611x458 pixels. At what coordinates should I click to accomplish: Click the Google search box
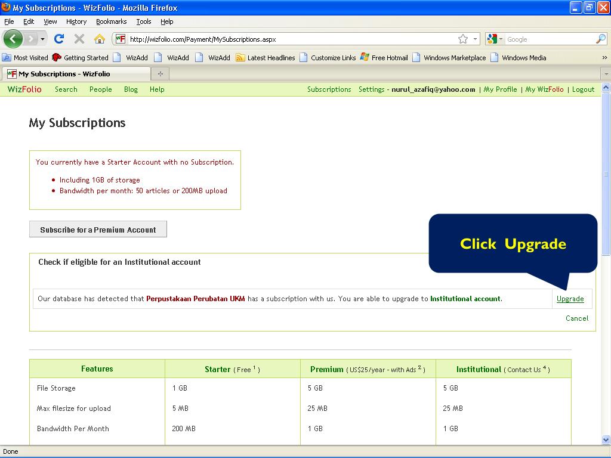(x=550, y=39)
